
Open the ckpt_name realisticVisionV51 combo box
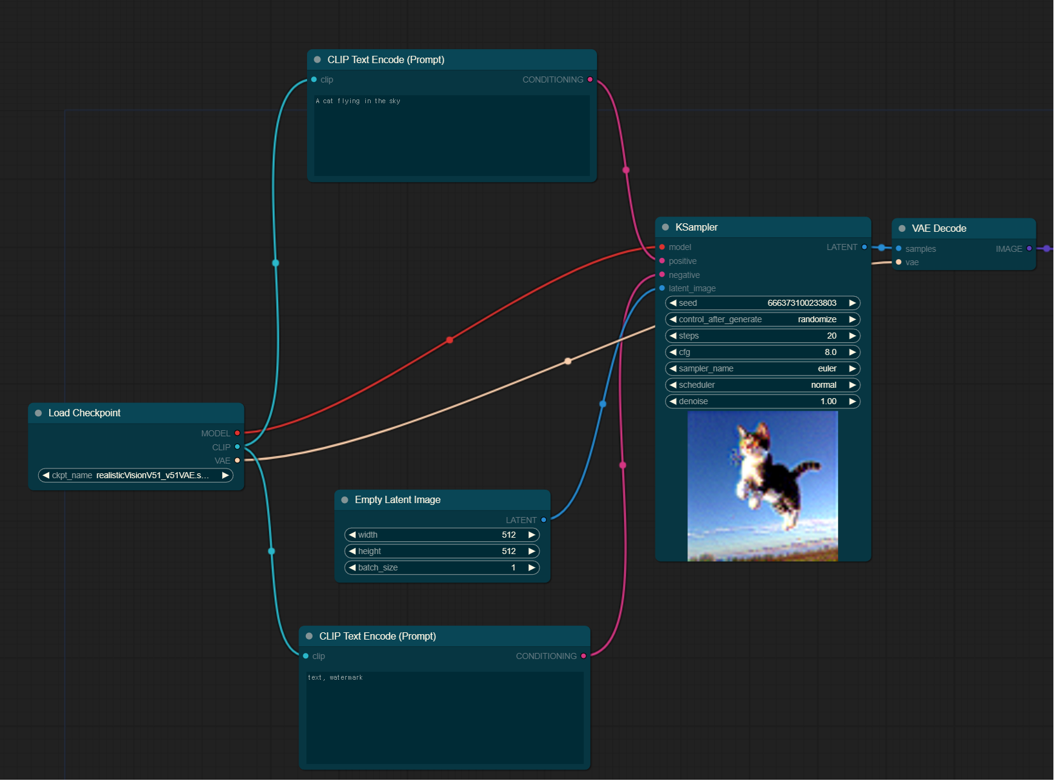pyautogui.click(x=136, y=475)
